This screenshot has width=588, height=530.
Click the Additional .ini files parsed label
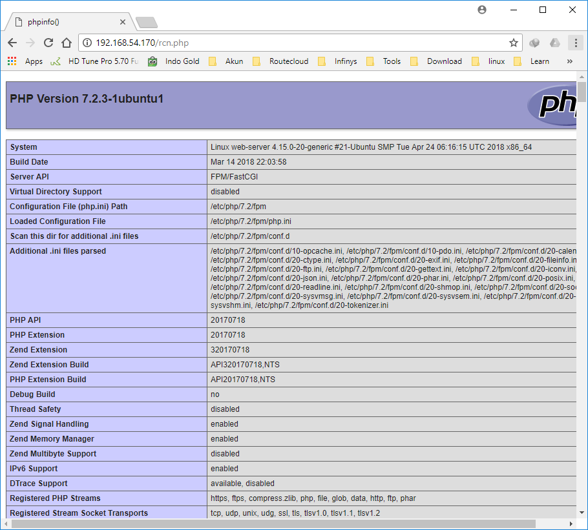(58, 251)
